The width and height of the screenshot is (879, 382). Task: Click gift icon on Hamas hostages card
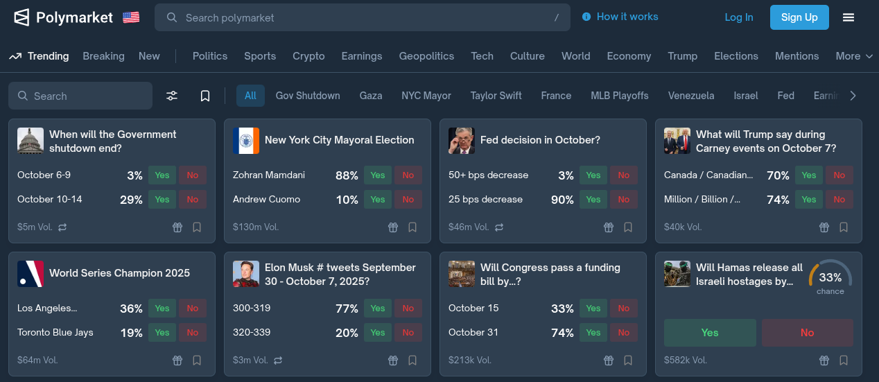824,360
